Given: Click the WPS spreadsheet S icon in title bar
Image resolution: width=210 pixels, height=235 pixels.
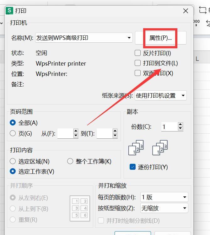Looking at the screenshot, I should pos(9,11).
